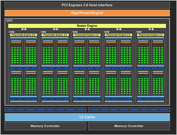Click the second SMM label from the left
The image size is (177, 135).
pyautogui.click(x=43, y=32)
